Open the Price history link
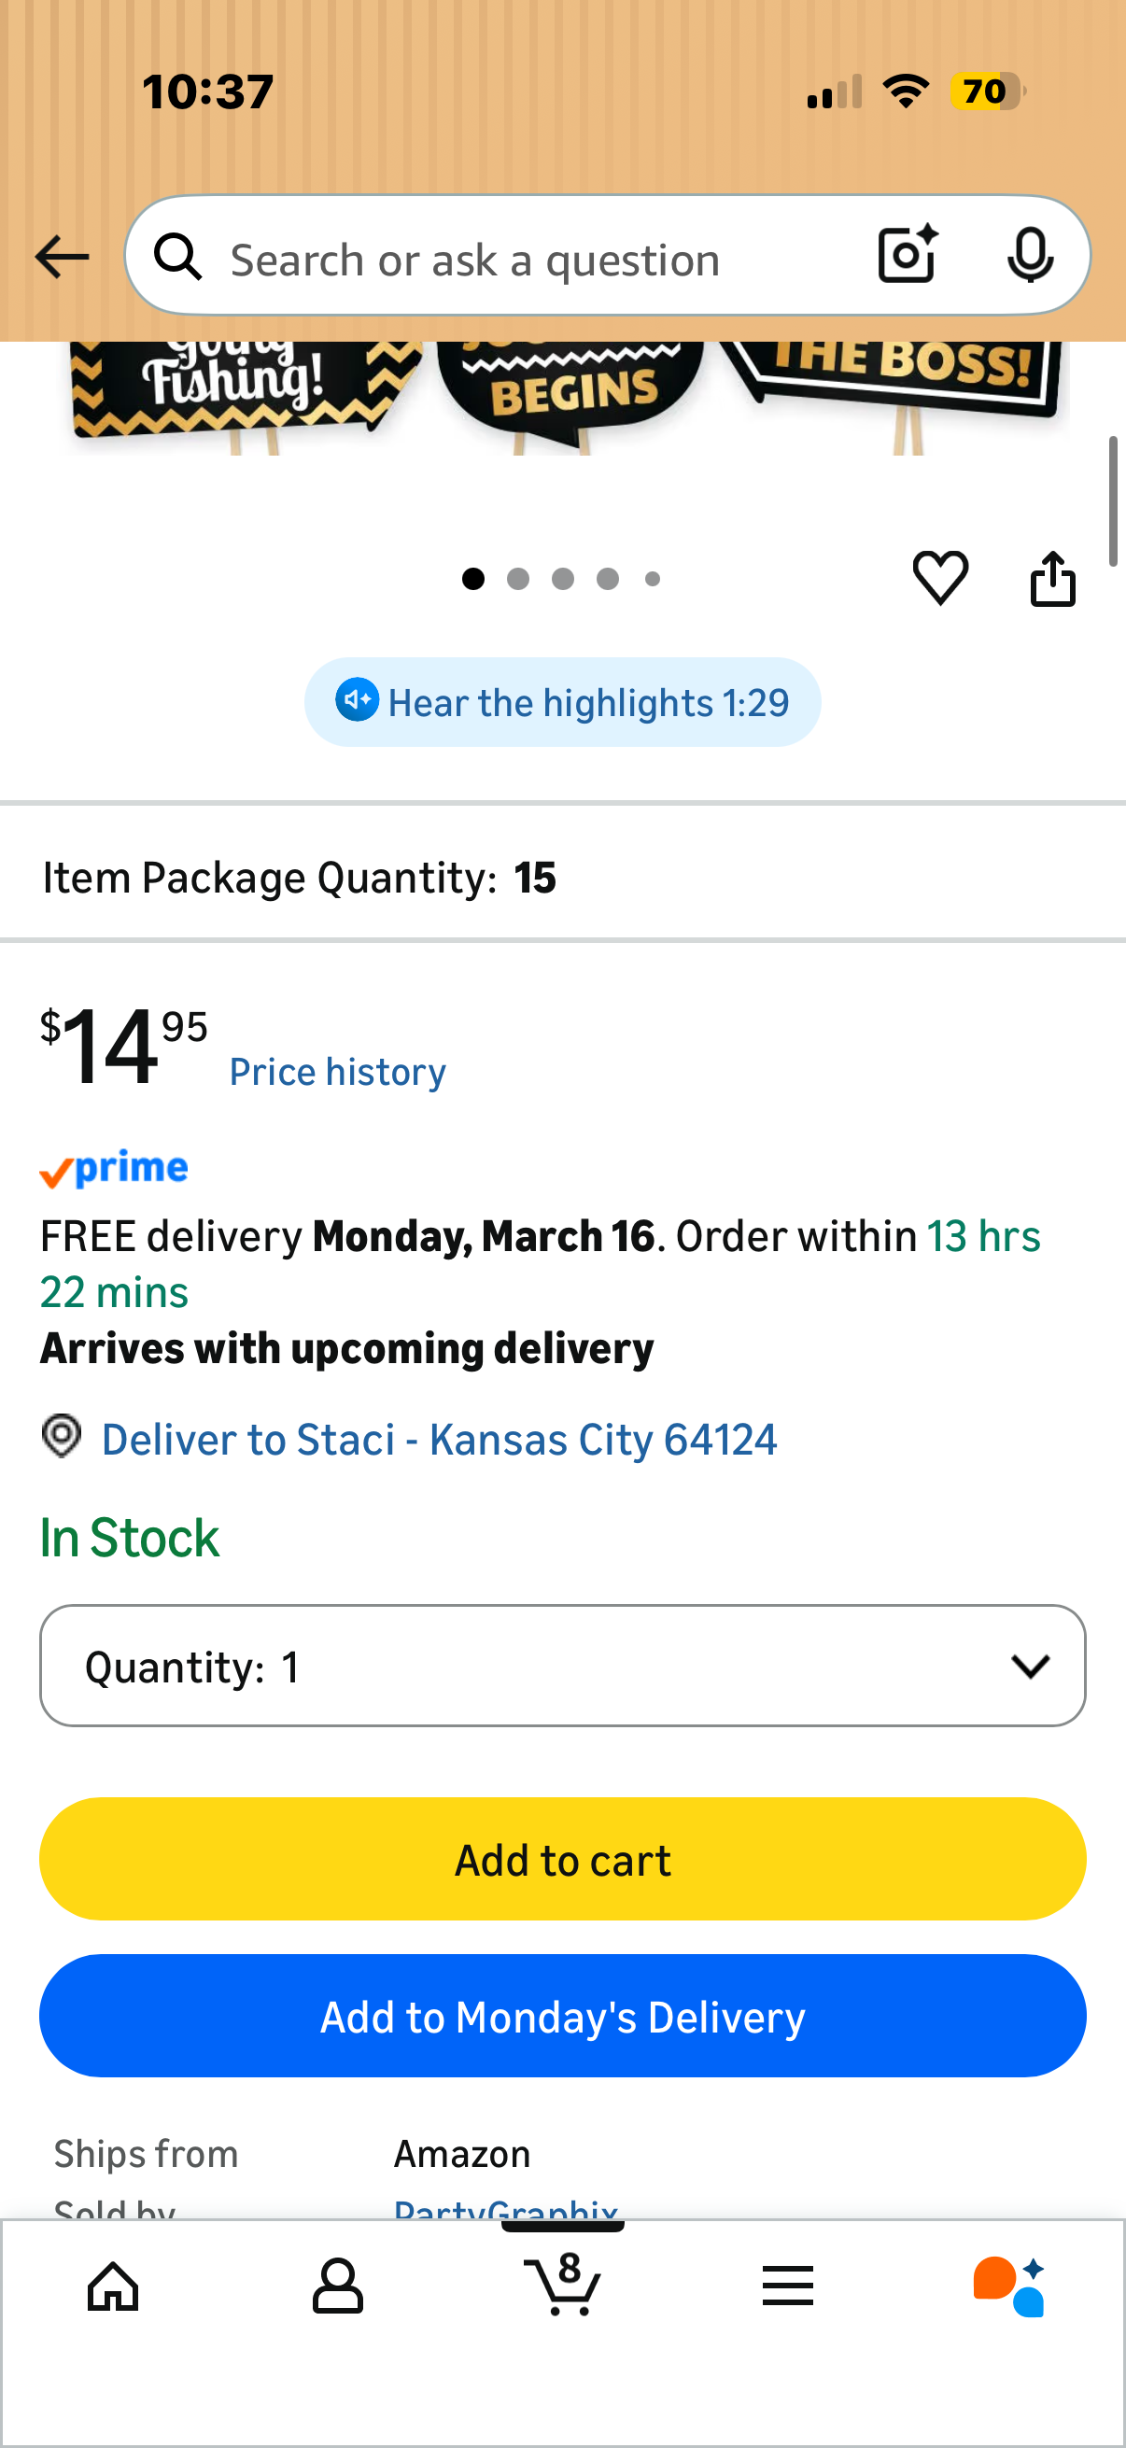This screenshot has width=1126, height=2448. pyautogui.click(x=337, y=1072)
